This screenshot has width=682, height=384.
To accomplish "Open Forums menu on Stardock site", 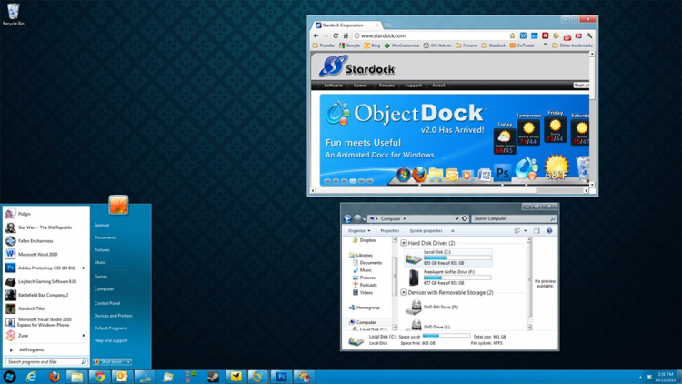I will pos(386,86).
